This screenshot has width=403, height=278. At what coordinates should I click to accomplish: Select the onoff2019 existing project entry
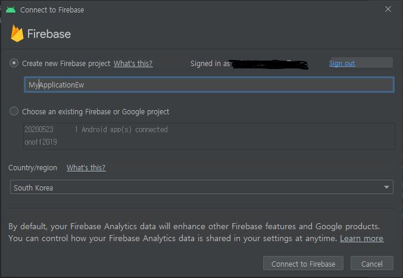click(x=209, y=142)
